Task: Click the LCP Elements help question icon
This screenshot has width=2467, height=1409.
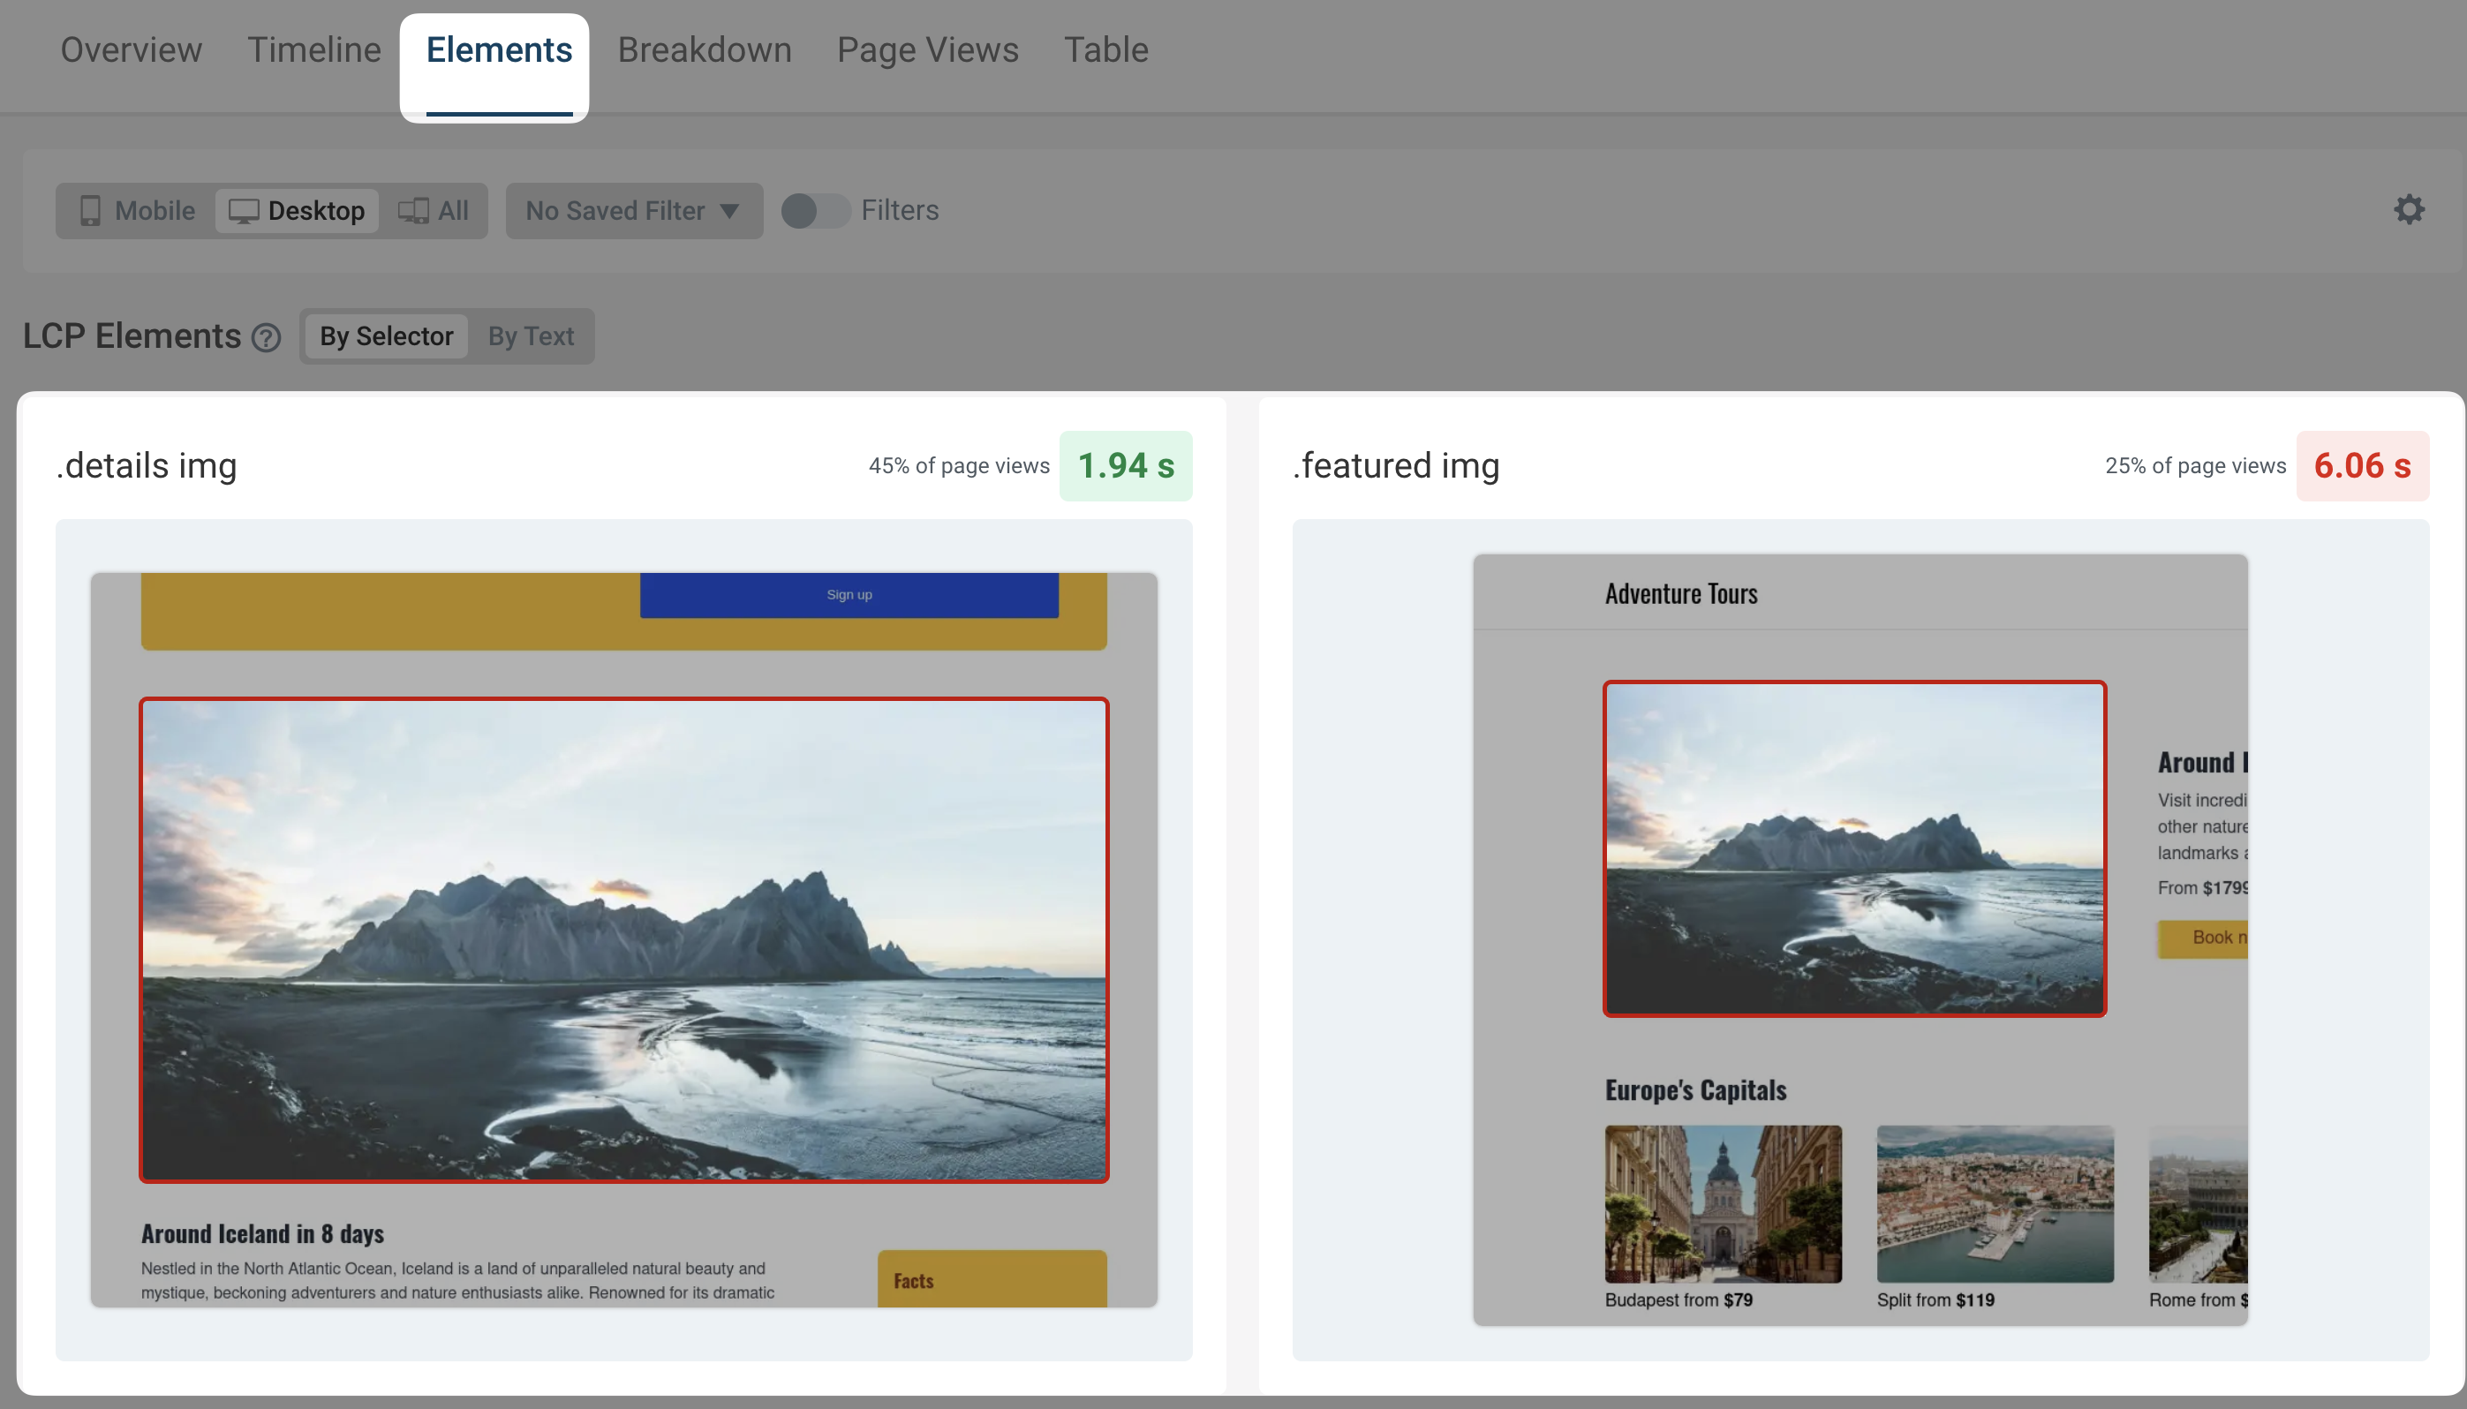Action: click(x=266, y=338)
